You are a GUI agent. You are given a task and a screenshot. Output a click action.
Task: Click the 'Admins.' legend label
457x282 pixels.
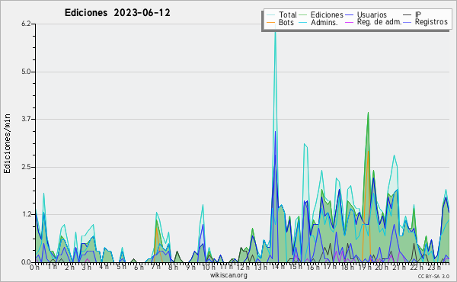[x=324, y=22]
